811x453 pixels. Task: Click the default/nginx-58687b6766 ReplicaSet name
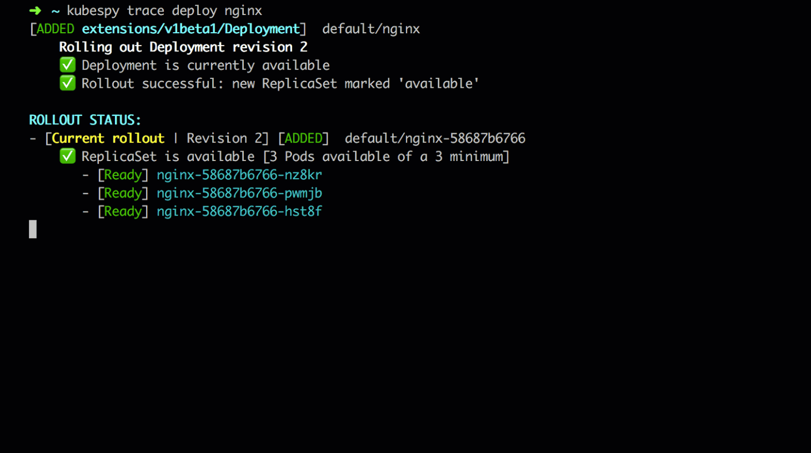pos(435,138)
